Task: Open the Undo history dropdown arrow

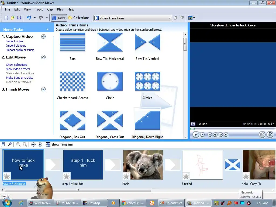Action: (x=34, y=18)
